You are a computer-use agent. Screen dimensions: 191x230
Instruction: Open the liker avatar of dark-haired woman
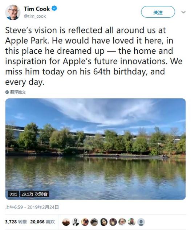point(103,222)
